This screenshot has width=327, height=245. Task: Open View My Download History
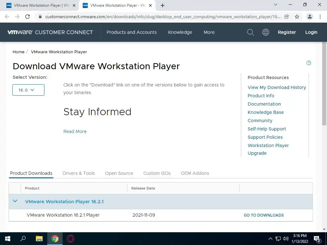tap(277, 87)
